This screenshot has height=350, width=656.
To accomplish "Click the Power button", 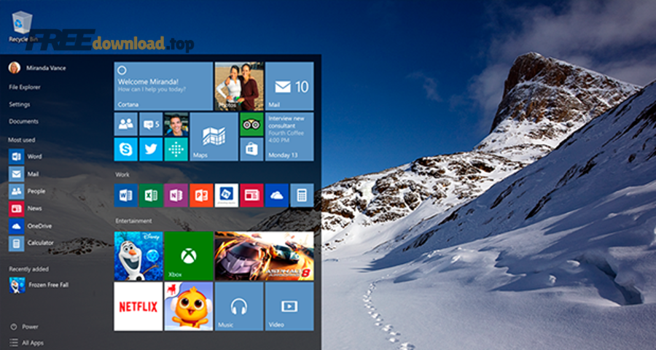I will 24,327.
